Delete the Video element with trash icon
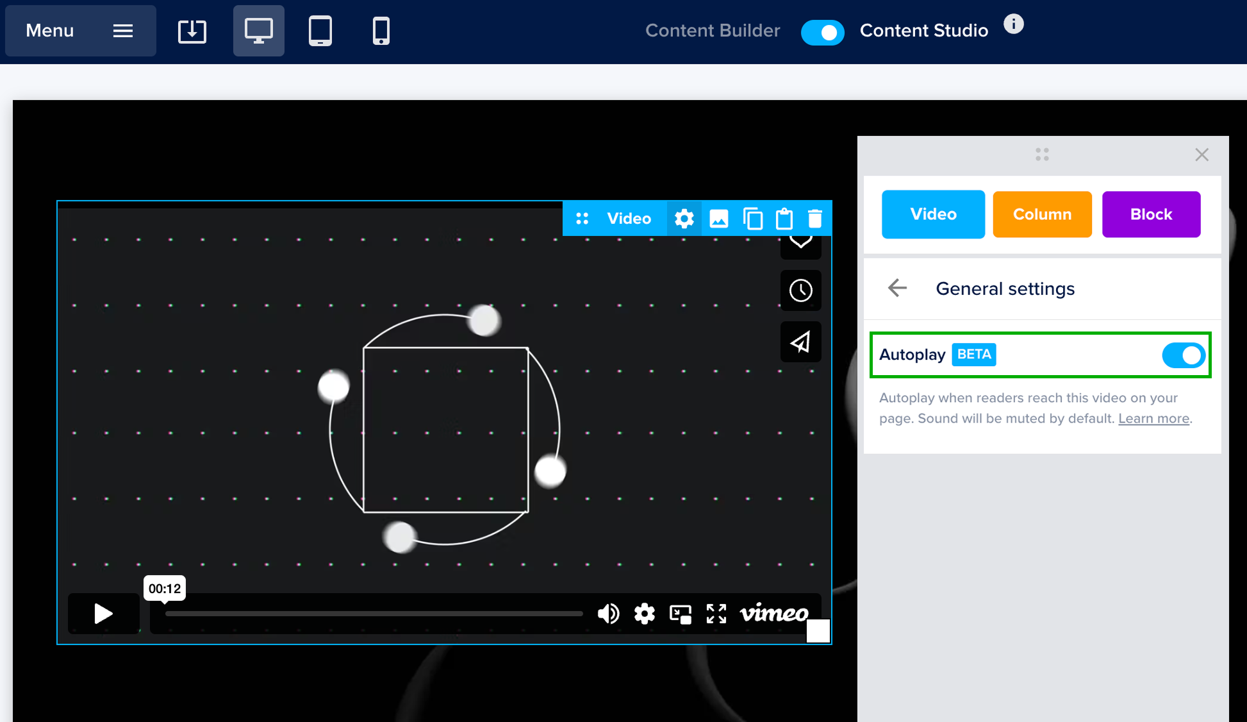This screenshot has height=722, width=1247. [x=815, y=219]
